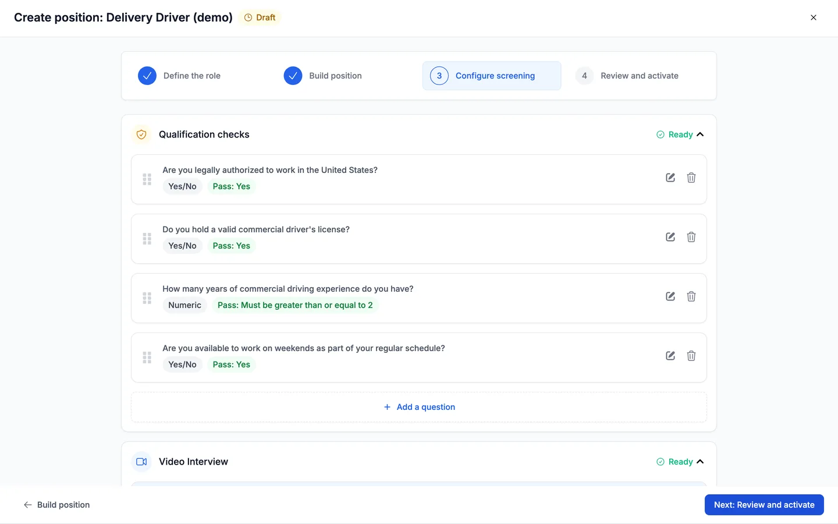838x524 pixels.
Task: Edit the weekend availability question
Action: [x=670, y=356]
